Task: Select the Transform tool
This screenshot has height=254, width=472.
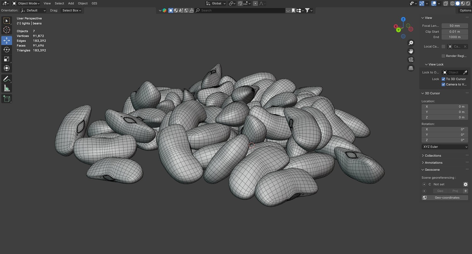Action: click(x=7, y=68)
